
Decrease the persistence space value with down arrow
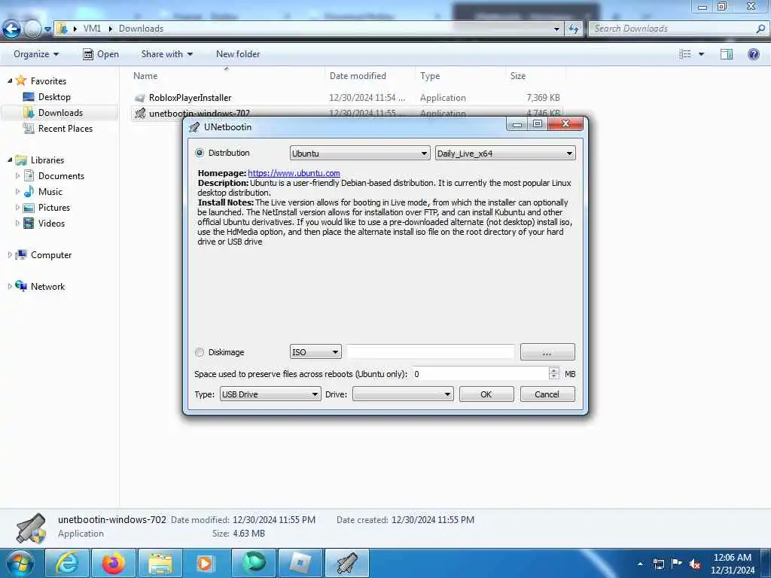click(x=553, y=378)
